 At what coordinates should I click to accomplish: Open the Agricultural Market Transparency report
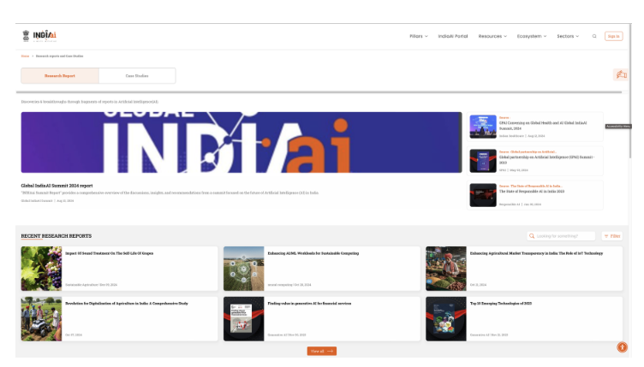pos(524,269)
